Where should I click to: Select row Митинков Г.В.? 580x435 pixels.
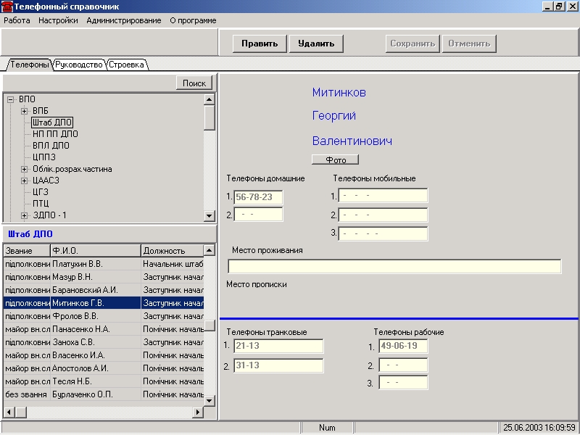click(x=104, y=303)
